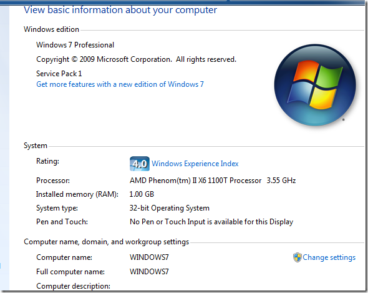Click the shield icon beside Change settings
368x293 pixels.
(297, 257)
